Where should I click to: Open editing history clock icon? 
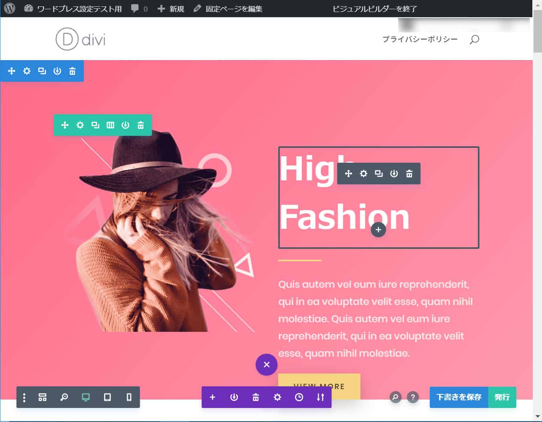pos(299,397)
